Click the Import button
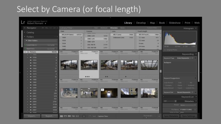 pos(32,116)
